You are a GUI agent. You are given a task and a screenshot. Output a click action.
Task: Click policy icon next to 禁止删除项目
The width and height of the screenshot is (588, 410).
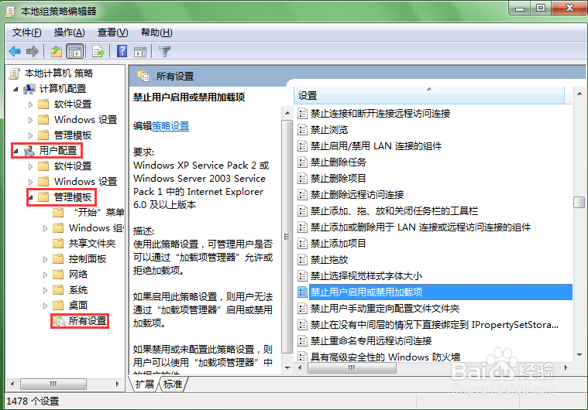302,178
